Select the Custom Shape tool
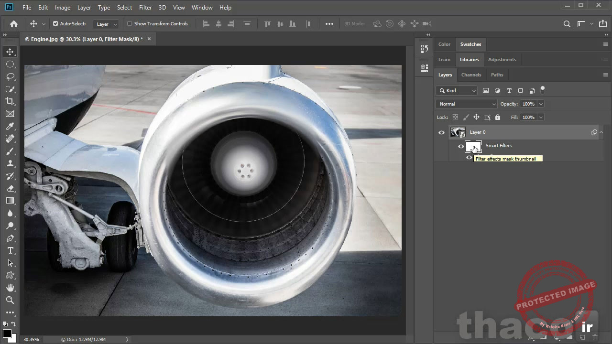 [x=10, y=275]
